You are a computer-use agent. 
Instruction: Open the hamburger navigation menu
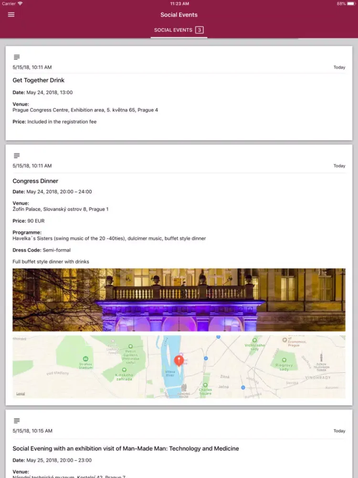pyautogui.click(x=11, y=15)
